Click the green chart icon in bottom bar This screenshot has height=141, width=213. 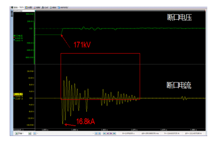[30, 134]
